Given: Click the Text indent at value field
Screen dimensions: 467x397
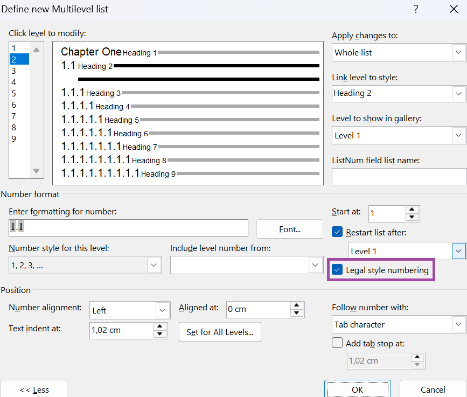Looking at the screenshot, I should [121, 331].
